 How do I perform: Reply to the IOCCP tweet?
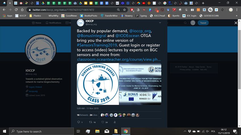(x=79, y=122)
